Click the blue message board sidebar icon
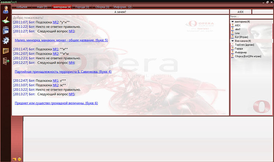The width and height of the screenshot is (274, 162). (x=5, y=30)
